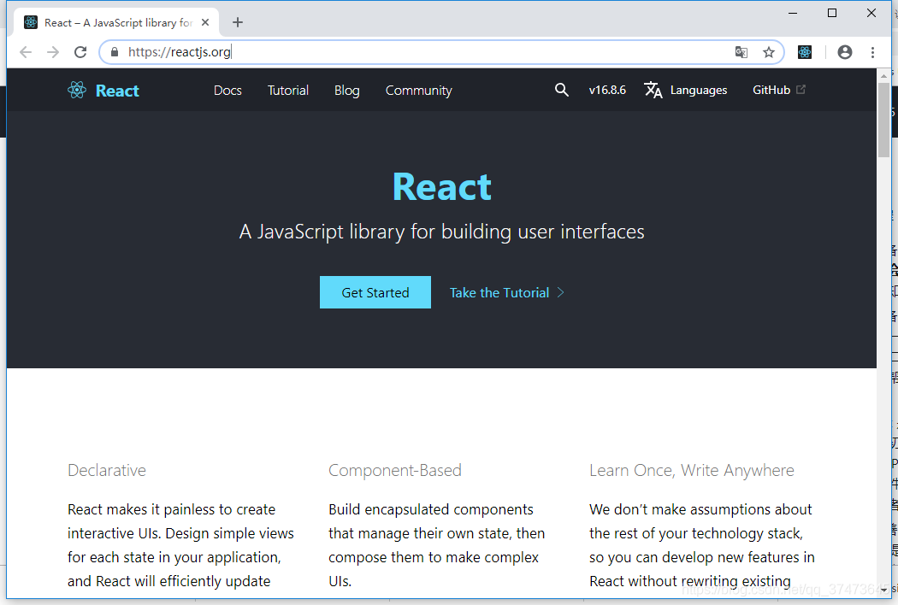Click the browser back arrow
The image size is (898, 605).
(25, 52)
